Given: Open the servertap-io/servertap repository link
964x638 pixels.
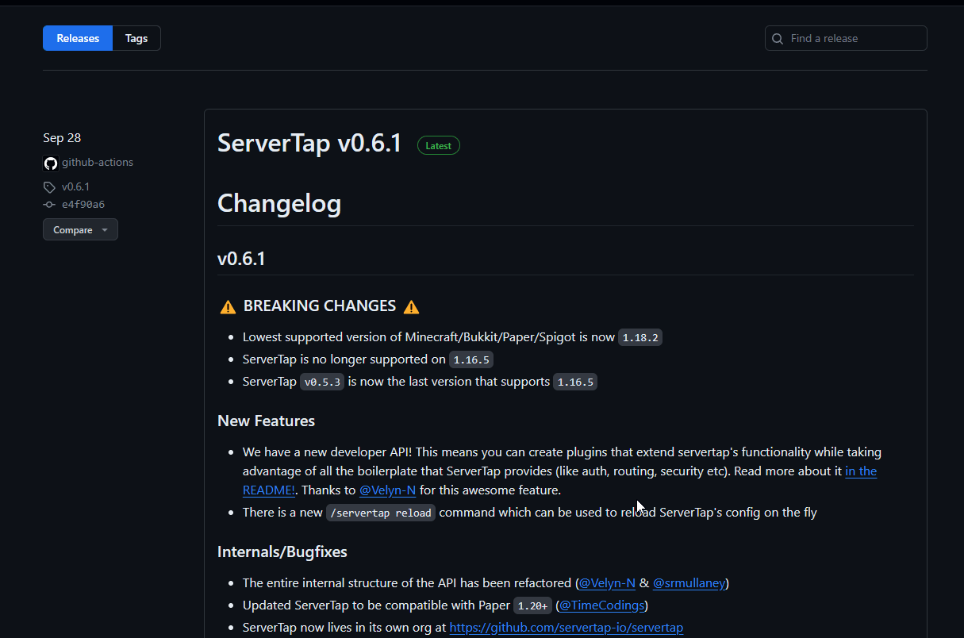Looking at the screenshot, I should (x=566, y=627).
